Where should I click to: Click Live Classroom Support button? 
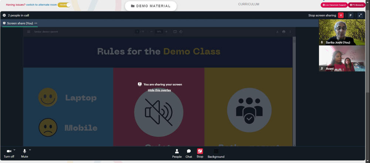(x=334, y=5)
